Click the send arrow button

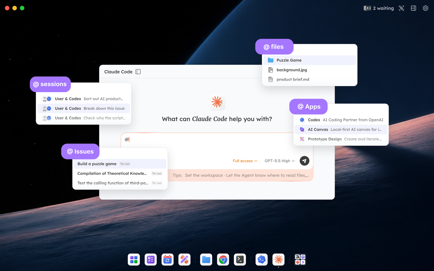(304, 161)
